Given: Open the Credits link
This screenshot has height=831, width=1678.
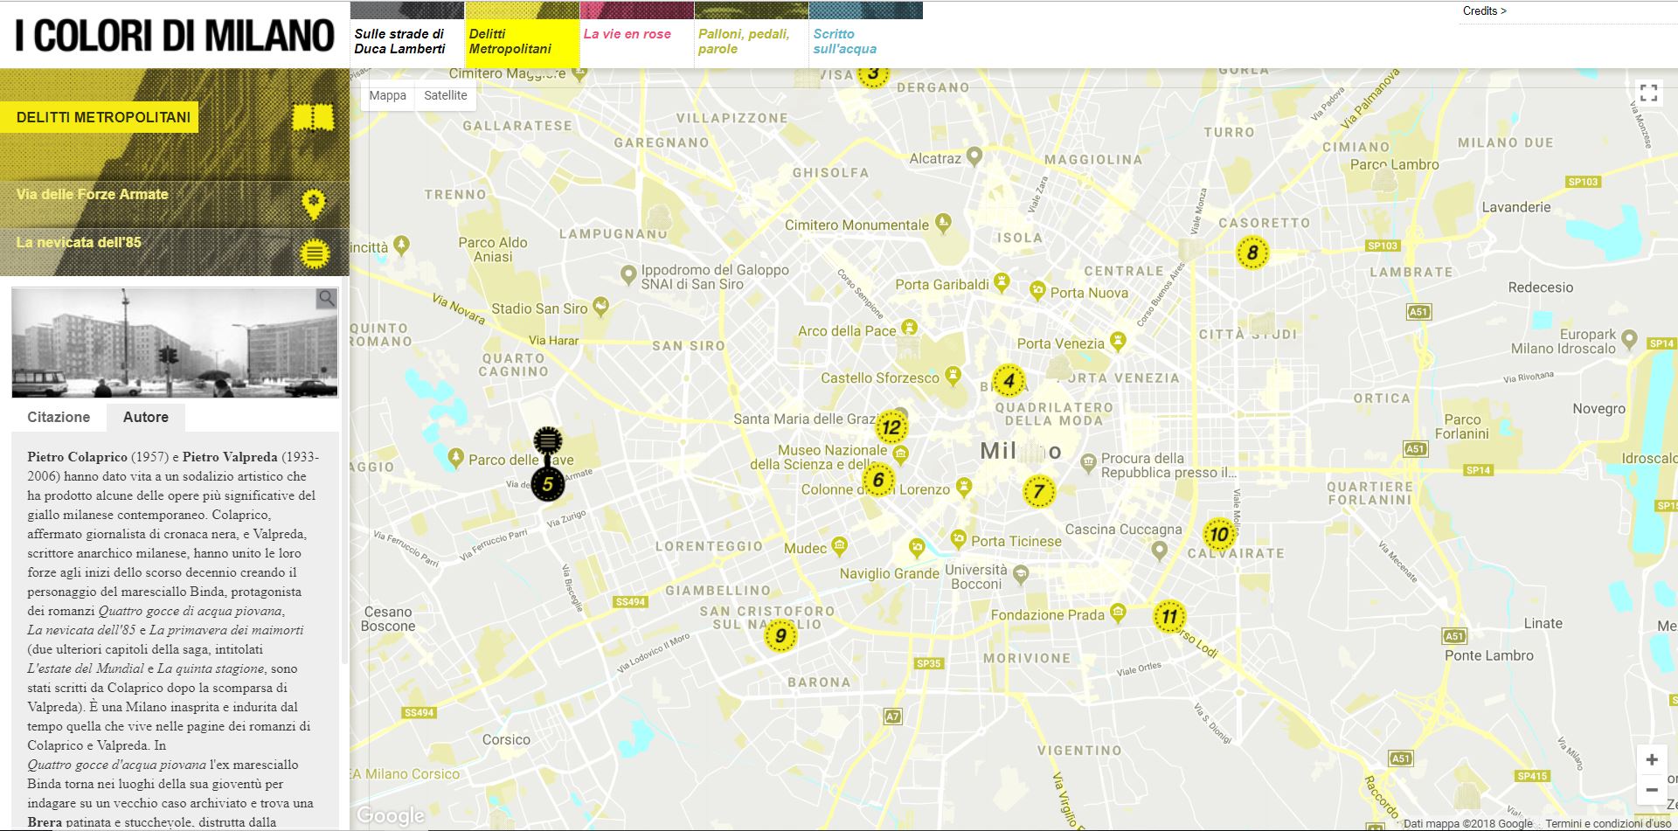Looking at the screenshot, I should tap(1484, 11).
